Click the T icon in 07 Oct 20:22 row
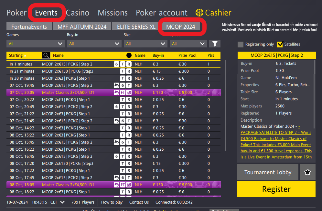This screenshot has height=211, width=322. (x=123, y=100)
